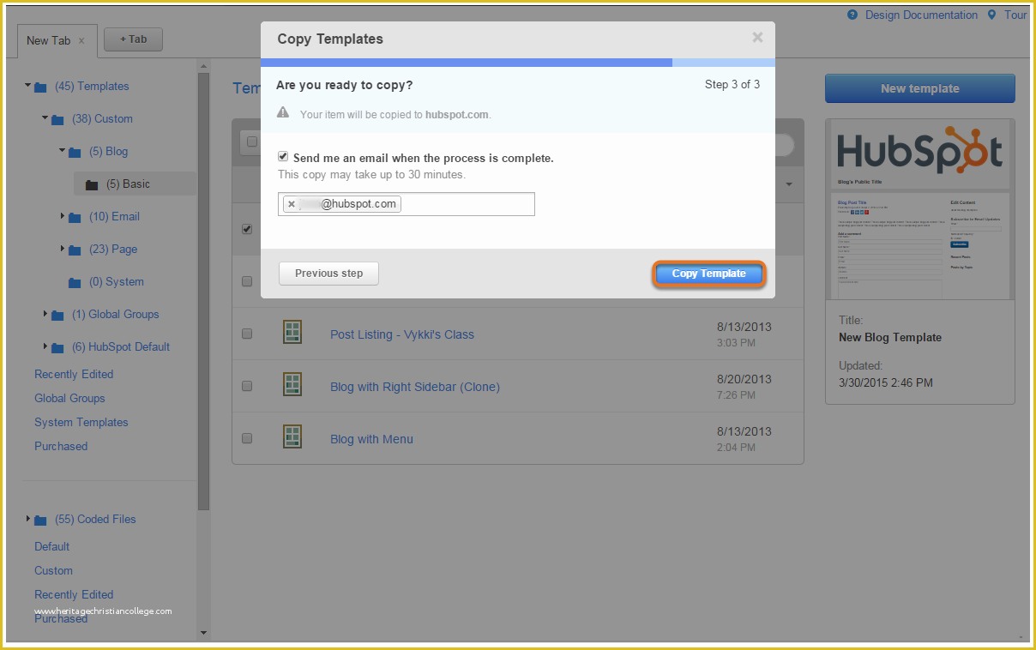The height and width of the screenshot is (650, 1036).
Task: Open Blog with Right Sidebar (Clone) template
Action: click(415, 387)
